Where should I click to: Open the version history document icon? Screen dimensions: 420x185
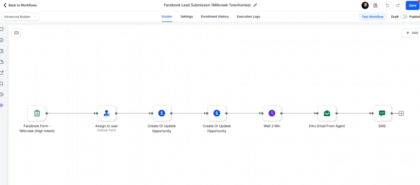375,5
